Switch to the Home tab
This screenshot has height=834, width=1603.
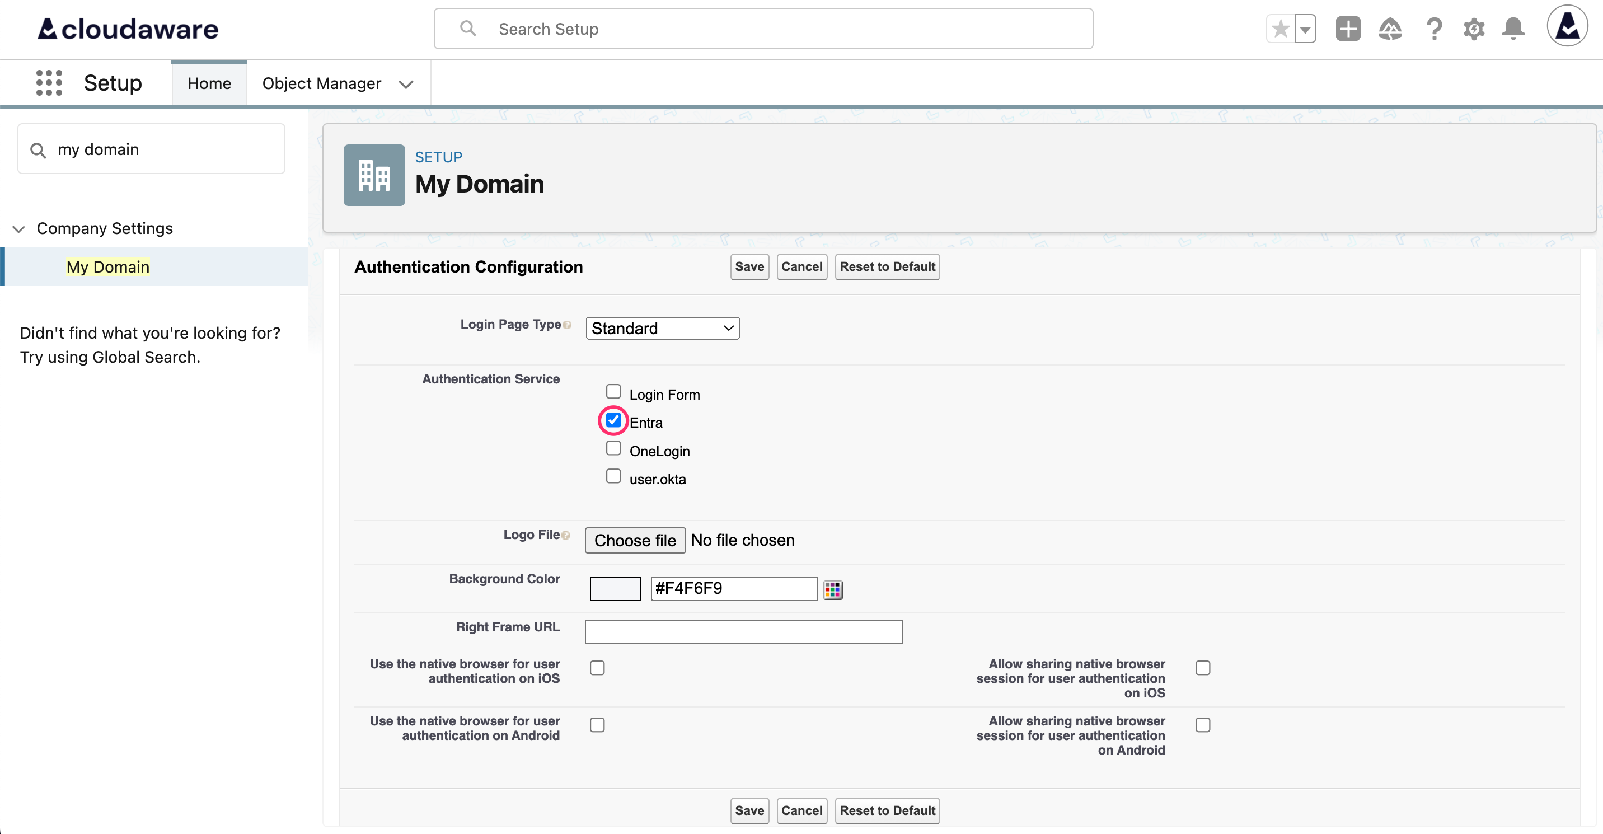coord(208,83)
